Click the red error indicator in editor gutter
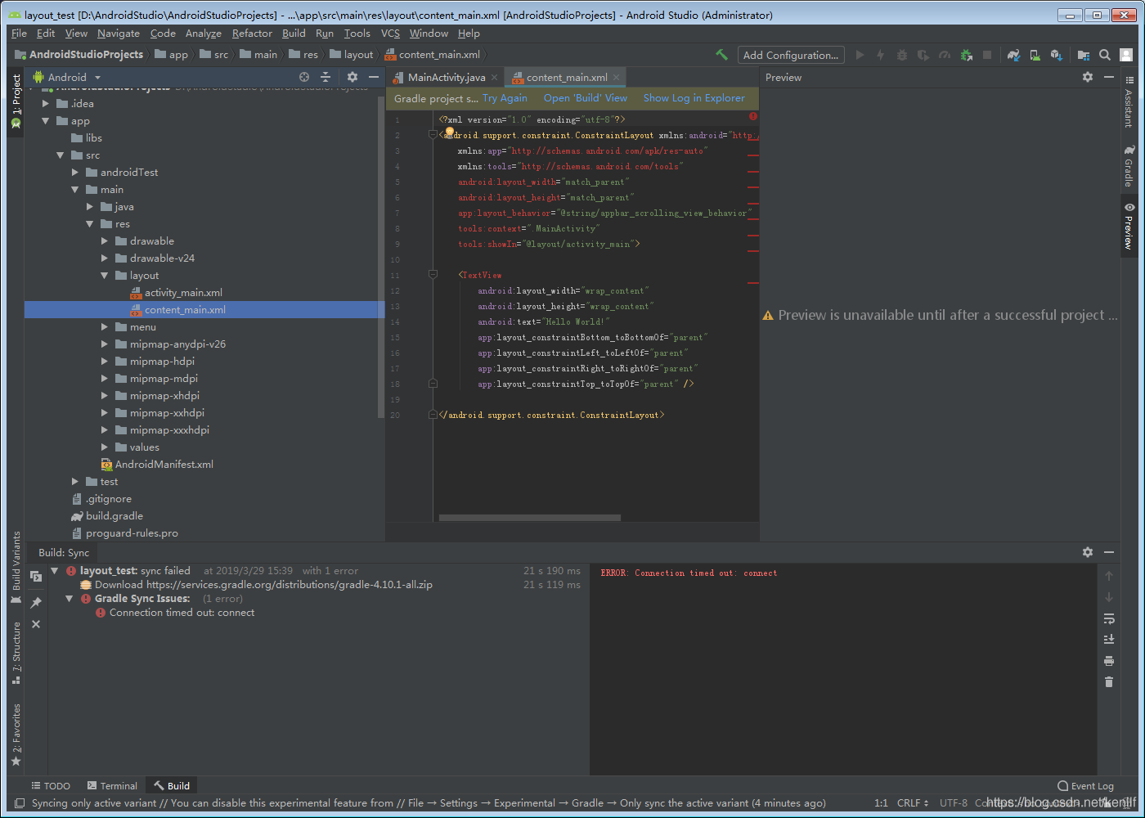 tap(752, 116)
